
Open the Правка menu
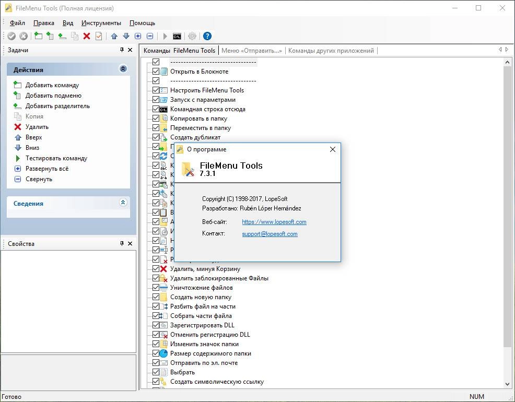(x=44, y=23)
